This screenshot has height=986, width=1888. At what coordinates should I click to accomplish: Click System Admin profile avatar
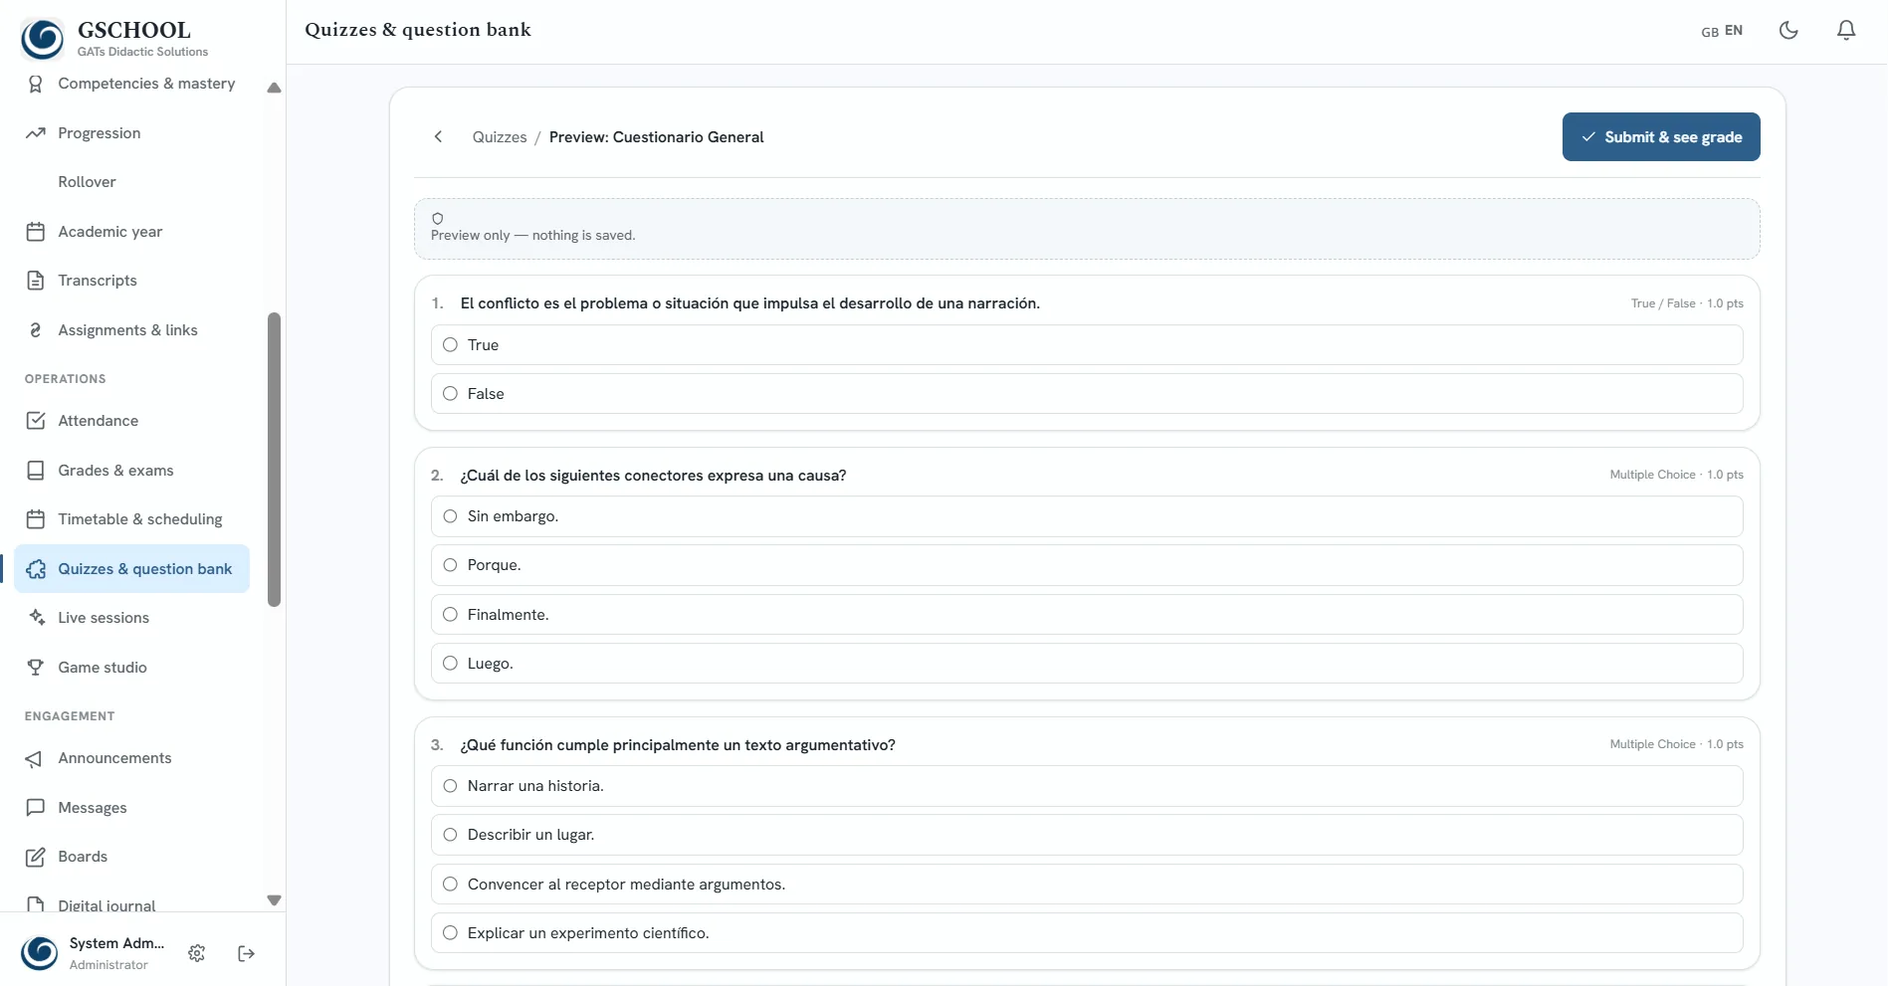[40, 953]
